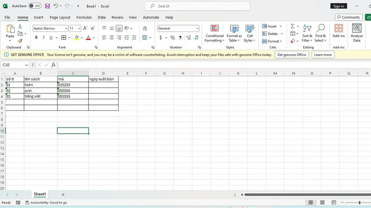Undo the last action
This screenshot has height=208, width=371.
click(56, 6)
